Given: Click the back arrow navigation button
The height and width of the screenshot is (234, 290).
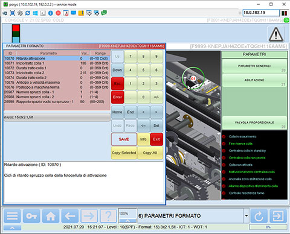Looking at the screenshot, I should click(x=70, y=216).
